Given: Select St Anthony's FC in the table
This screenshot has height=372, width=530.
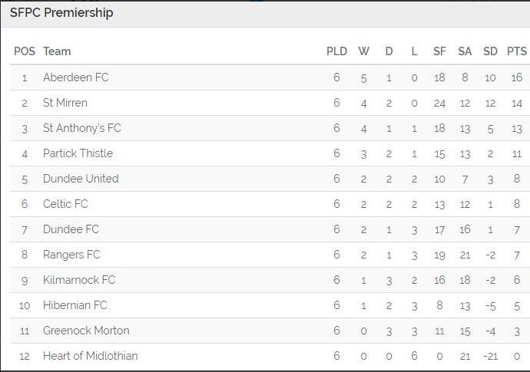Looking at the screenshot, I should click(x=81, y=128).
